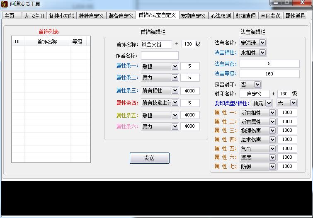Open the 装备自定义 tab
313x218 pixels.
(121, 16)
